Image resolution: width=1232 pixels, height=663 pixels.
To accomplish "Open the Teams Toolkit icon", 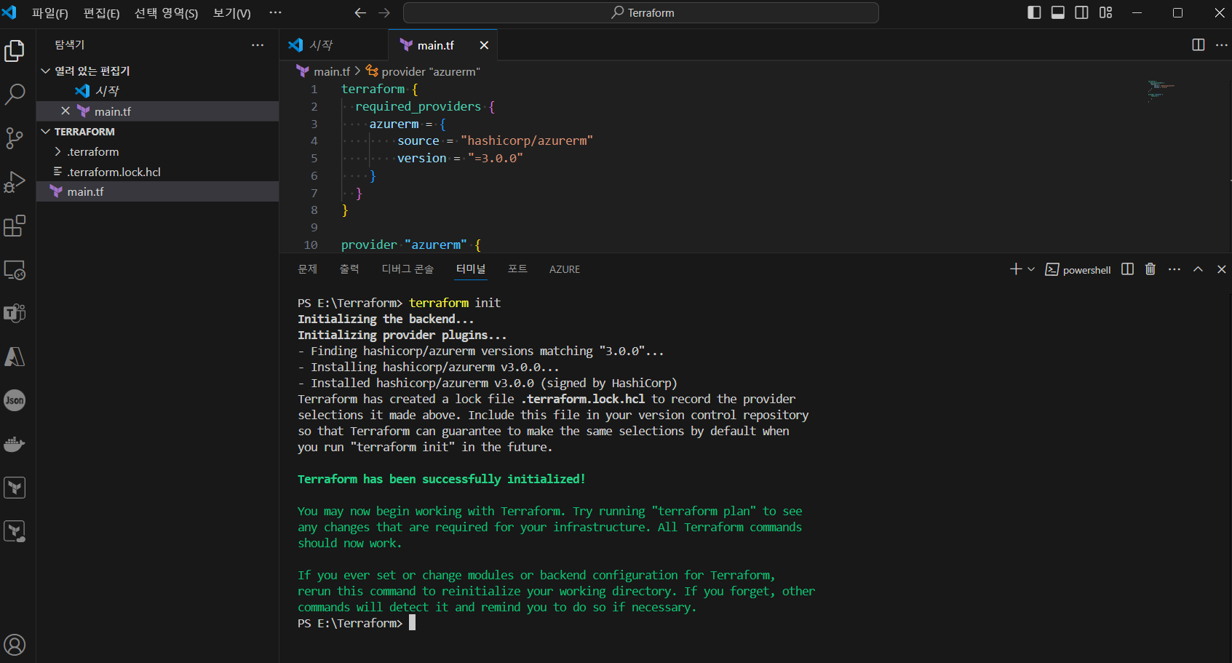I will click(x=15, y=313).
